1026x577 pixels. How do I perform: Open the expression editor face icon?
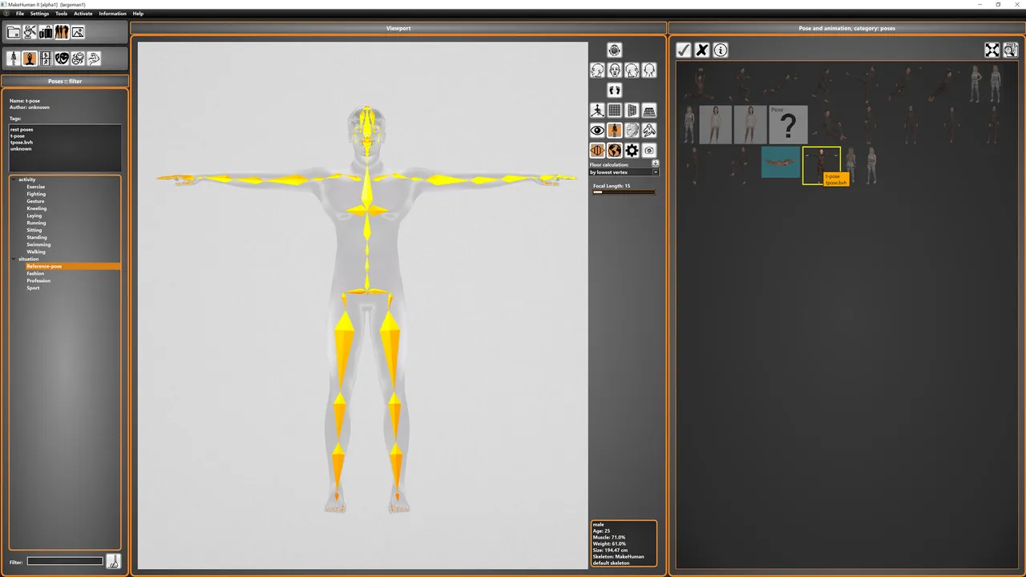78,59
